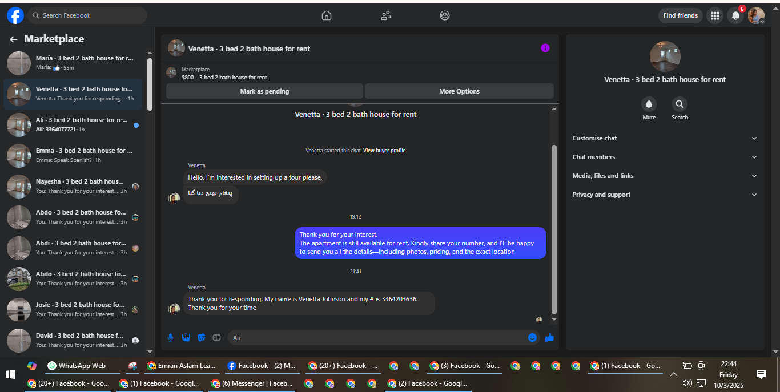Open the Friends icon in top navigation
The image size is (780, 392).
pyautogui.click(x=386, y=15)
